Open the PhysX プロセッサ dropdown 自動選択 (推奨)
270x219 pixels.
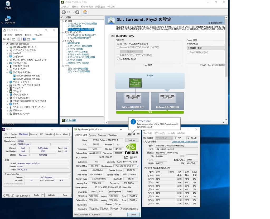pyautogui.click(x=206, y=48)
